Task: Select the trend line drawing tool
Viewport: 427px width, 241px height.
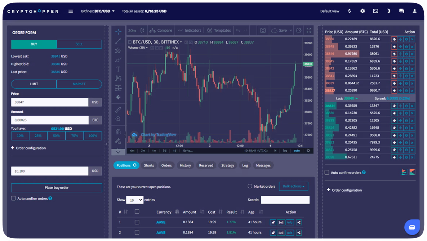Action: (118, 41)
